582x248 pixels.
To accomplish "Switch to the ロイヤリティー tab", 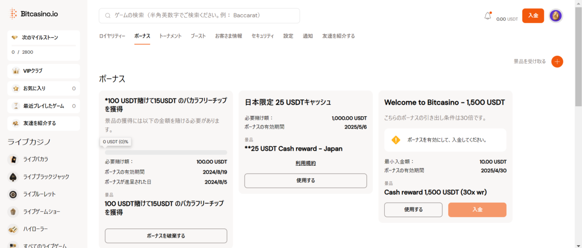I will (112, 36).
